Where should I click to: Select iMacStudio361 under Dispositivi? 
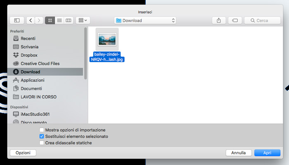tap(45, 114)
